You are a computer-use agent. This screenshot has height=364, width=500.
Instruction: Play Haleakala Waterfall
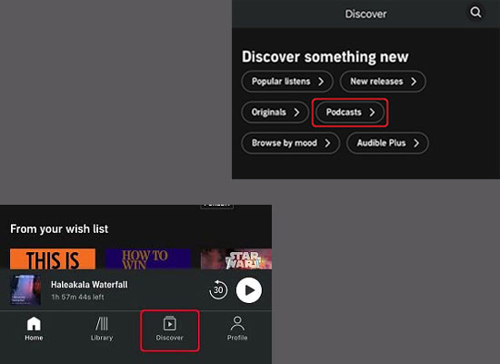(249, 290)
